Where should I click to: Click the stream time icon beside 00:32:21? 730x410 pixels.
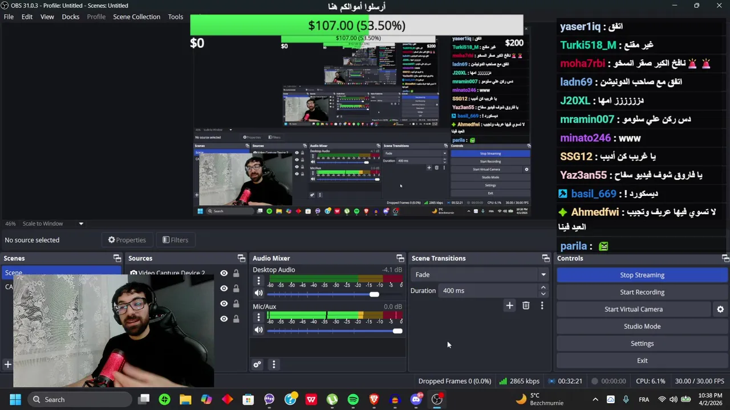(x=551, y=381)
